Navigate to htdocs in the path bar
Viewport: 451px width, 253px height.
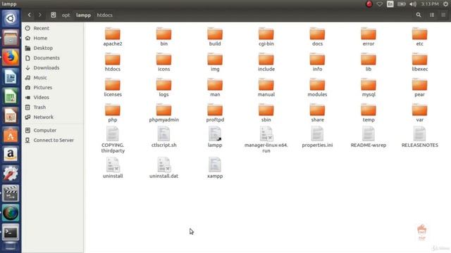(104, 15)
